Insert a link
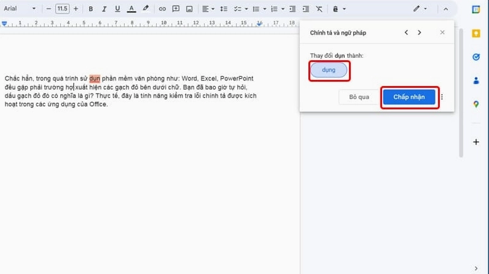 pyautogui.click(x=162, y=9)
